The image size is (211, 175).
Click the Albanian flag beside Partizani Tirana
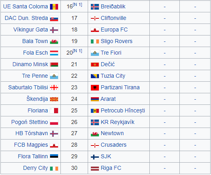(x=95, y=88)
